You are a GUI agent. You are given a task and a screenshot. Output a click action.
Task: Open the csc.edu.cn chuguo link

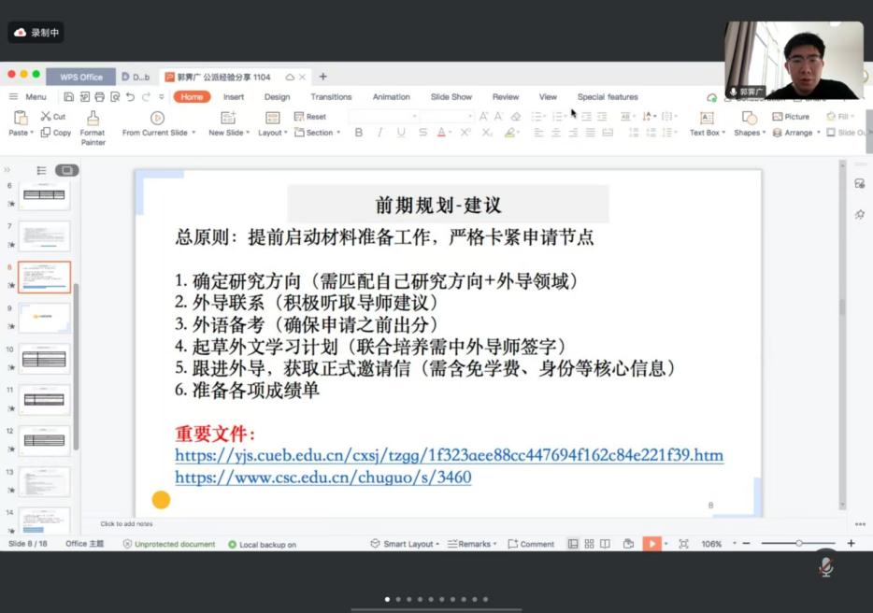pyautogui.click(x=322, y=478)
